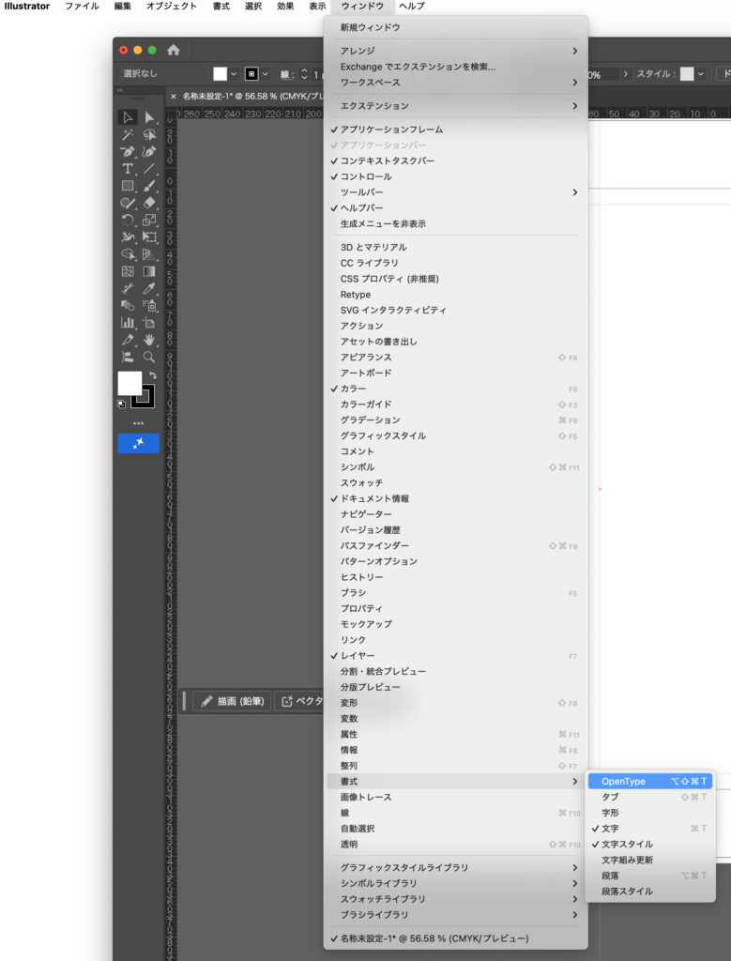Viewport: 731px width, 961px height.
Task: Select the Type tool
Action: (x=128, y=169)
